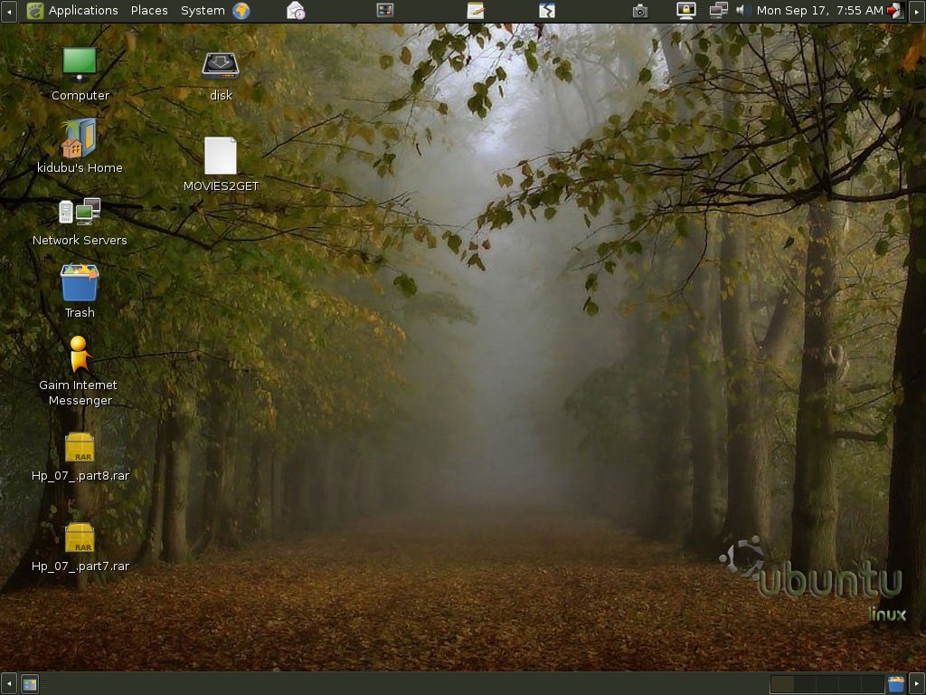This screenshot has height=695, width=926.
Task: Select the MOVIES2GET file icon
Action: 221,156
